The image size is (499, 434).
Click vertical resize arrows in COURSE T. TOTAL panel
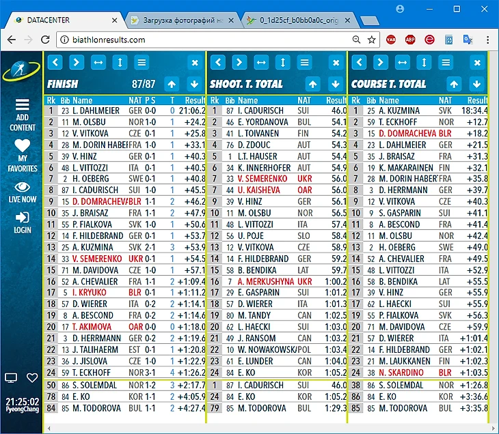click(424, 63)
